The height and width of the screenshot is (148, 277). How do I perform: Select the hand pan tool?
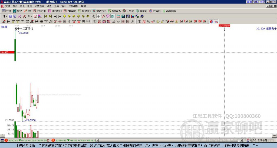94,16
